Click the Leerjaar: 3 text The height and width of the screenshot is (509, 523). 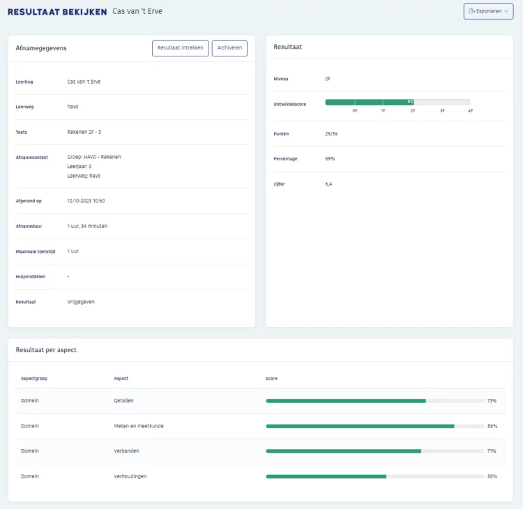[79, 167]
